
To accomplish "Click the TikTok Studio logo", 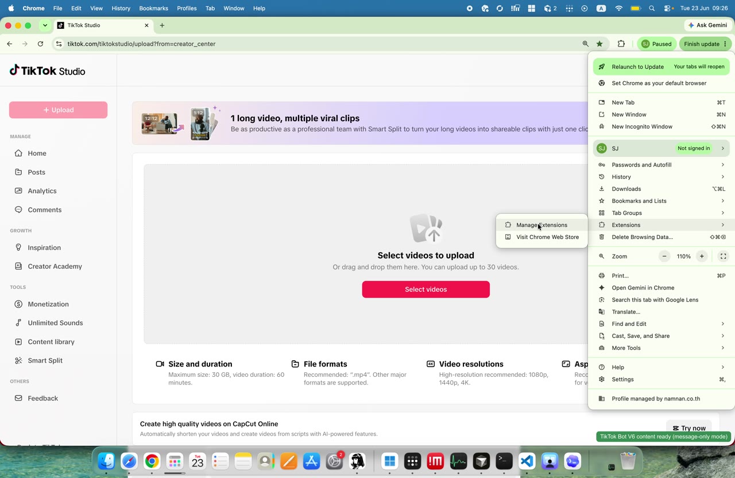I will (x=47, y=71).
